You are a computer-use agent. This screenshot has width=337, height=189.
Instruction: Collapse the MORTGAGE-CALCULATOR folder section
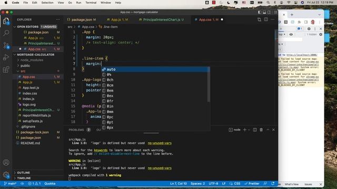(x=36, y=55)
